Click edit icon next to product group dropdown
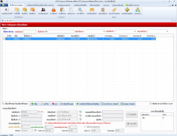The height and width of the screenshot is (136, 177). point(80,115)
